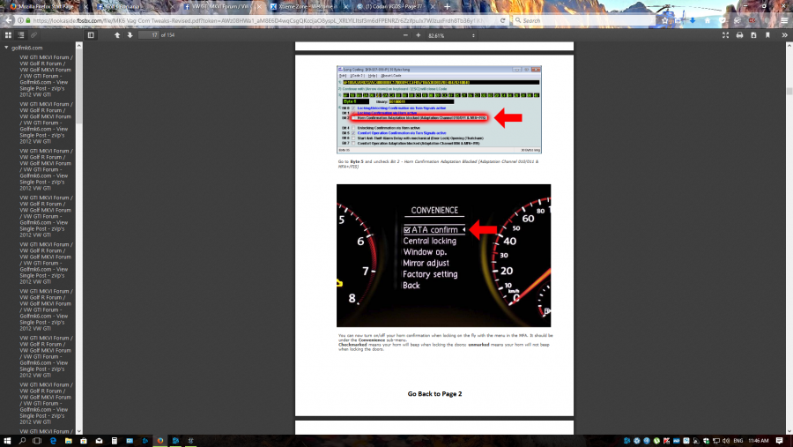This screenshot has width=793, height=447.
Task: Switch to VW GTI MKVI Forum tab
Action: pos(220,6)
